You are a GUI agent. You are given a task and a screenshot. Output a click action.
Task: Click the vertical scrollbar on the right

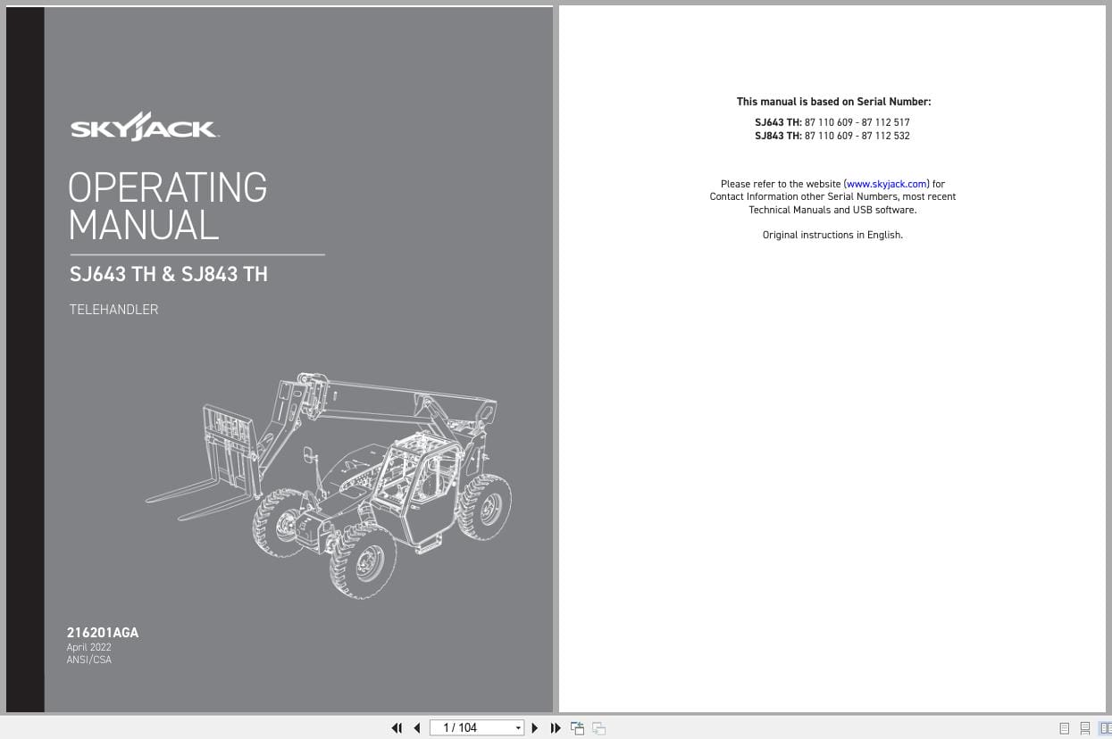[1108, 357]
